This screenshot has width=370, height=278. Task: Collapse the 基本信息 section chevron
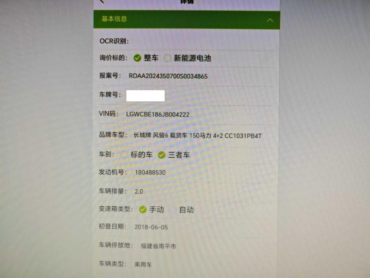point(270,20)
